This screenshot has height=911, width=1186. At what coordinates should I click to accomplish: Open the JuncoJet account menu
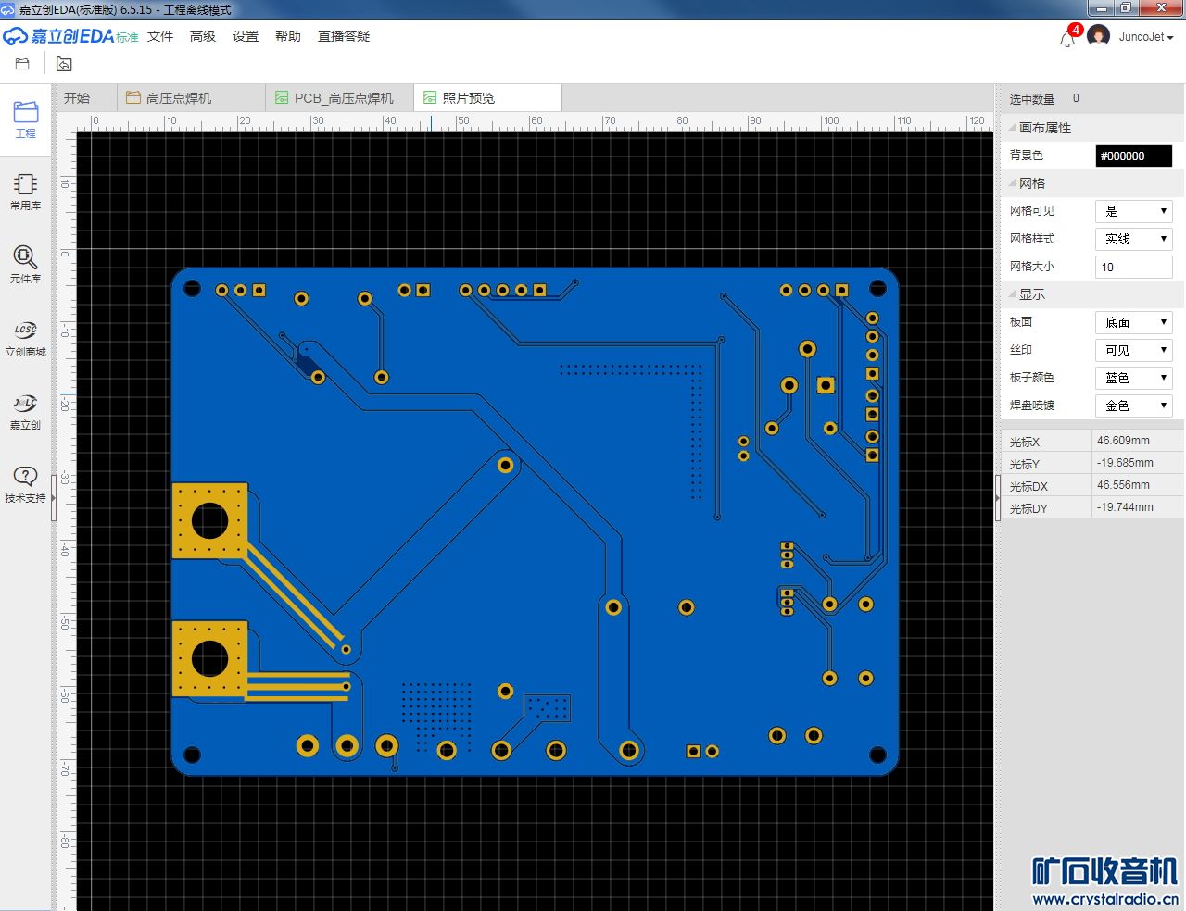click(x=1146, y=37)
